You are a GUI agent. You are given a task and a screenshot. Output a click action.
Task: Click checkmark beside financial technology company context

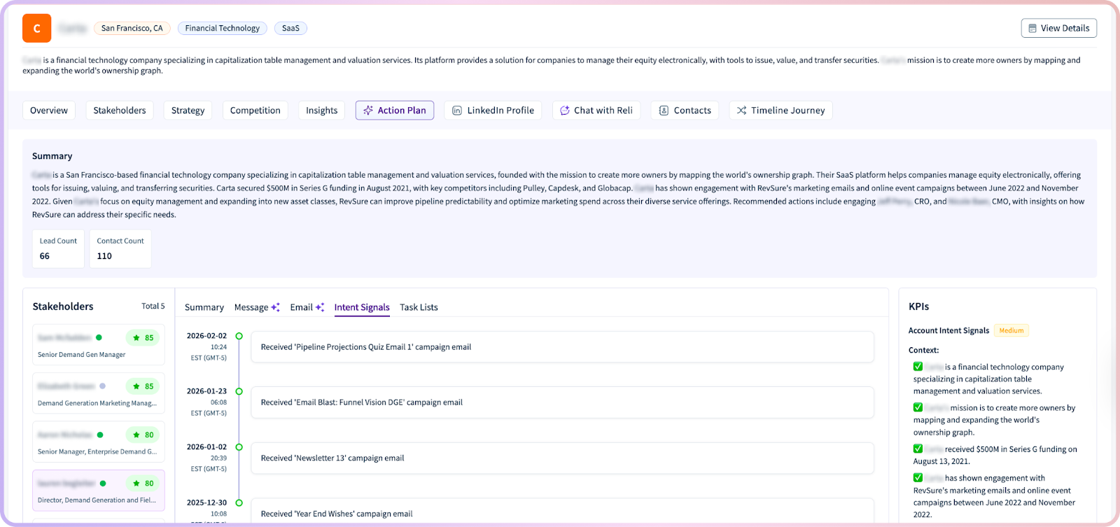[x=918, y=367]
